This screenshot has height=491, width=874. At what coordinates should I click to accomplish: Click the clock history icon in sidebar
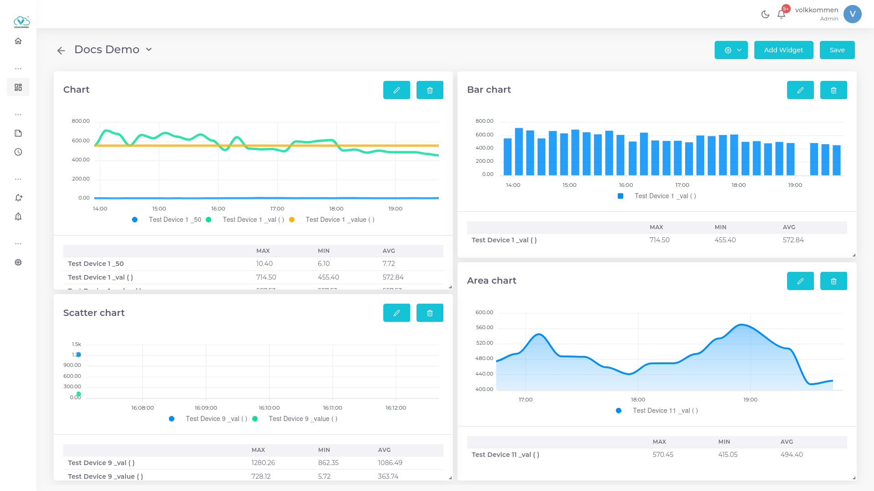click(x=18, y=152)
